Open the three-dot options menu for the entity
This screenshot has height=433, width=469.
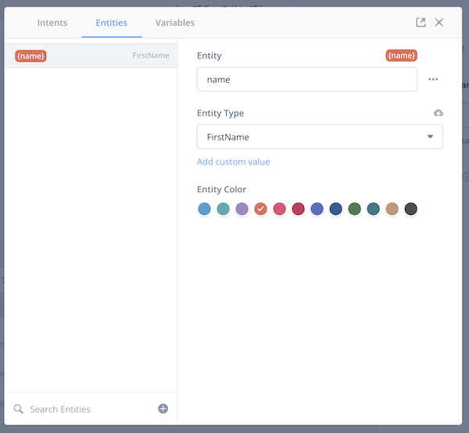point(433,79)
